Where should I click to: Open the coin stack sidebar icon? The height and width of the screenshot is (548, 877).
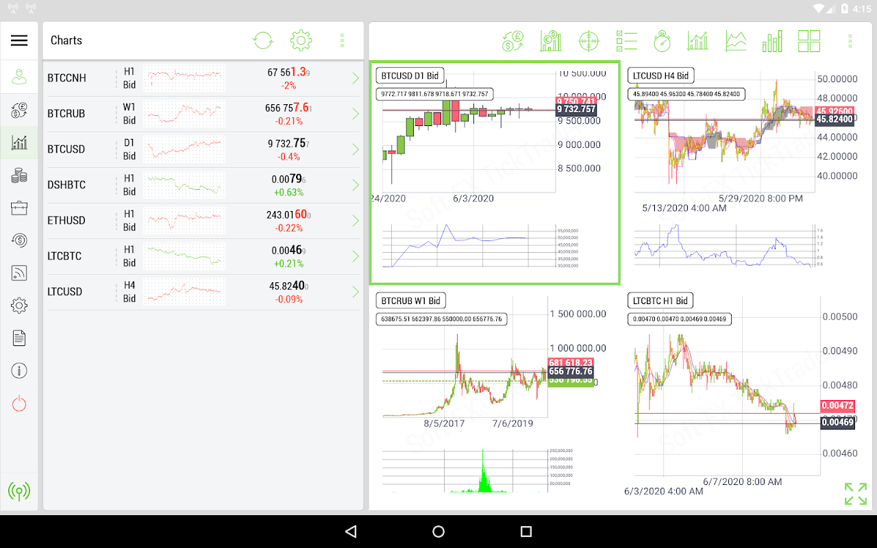coord(19,175)
